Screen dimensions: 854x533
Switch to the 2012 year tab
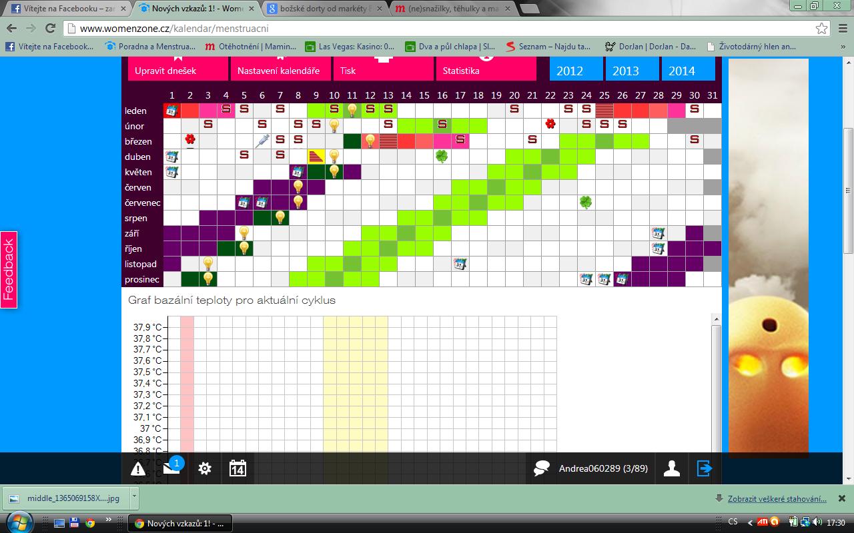569,71
